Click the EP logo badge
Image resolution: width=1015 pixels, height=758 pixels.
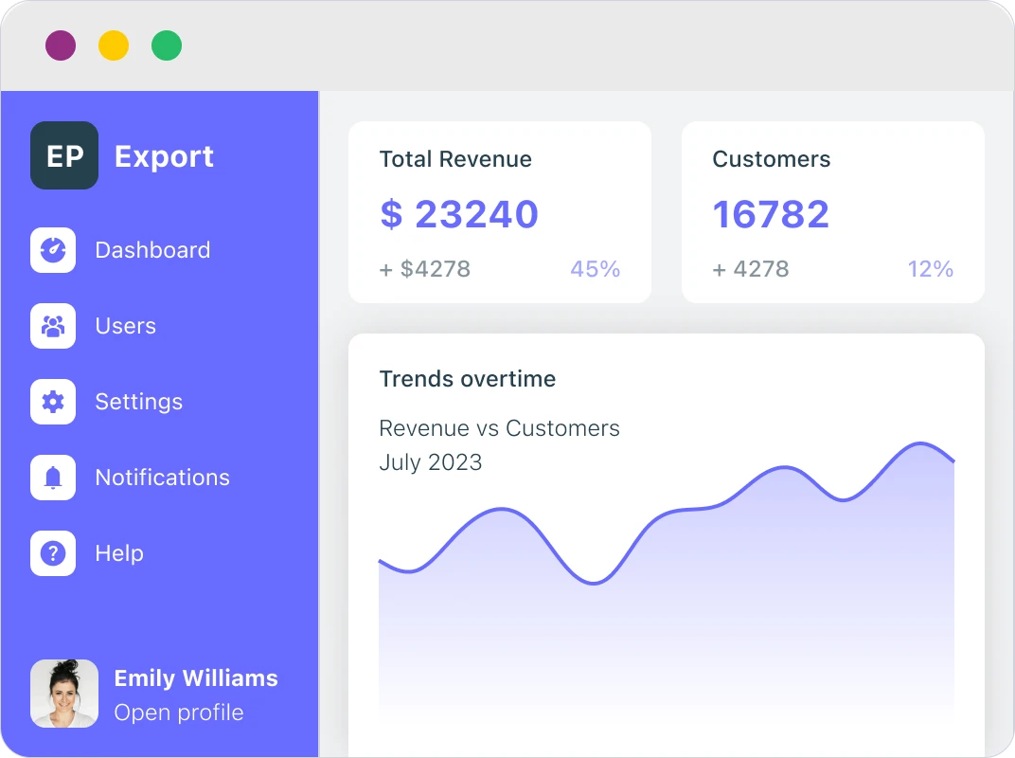point(64,155)
